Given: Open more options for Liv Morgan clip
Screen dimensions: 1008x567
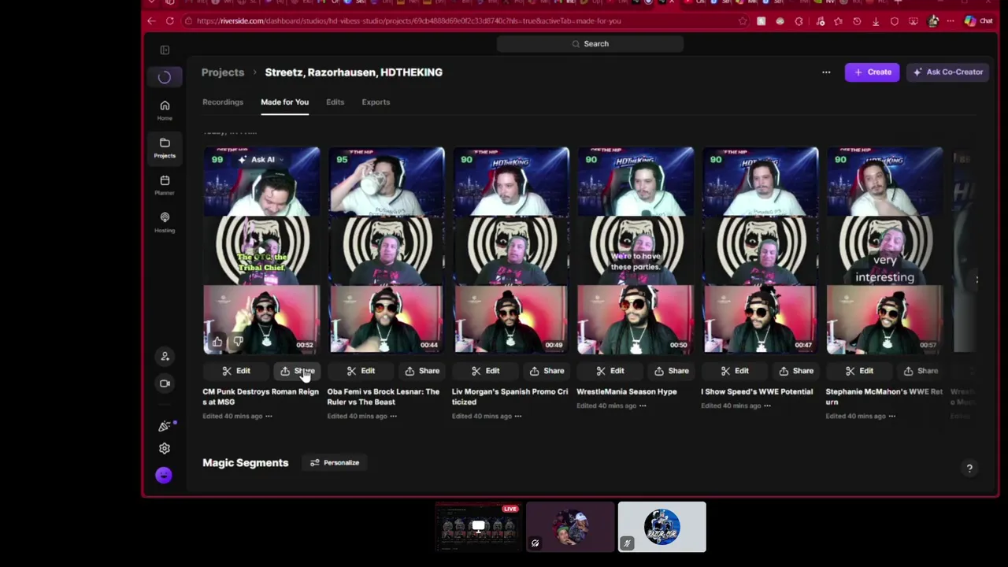Looking at the screenshot, I should (517, 416).
